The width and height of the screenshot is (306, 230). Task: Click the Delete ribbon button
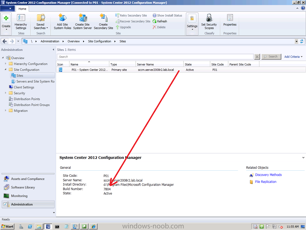159,27
